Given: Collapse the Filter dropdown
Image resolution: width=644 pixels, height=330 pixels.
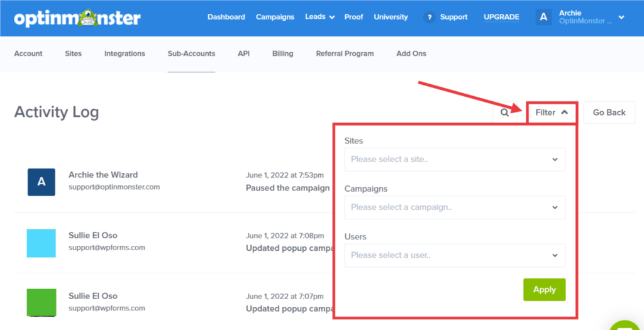Looking at the screenshot, I should tap(552, 113).
